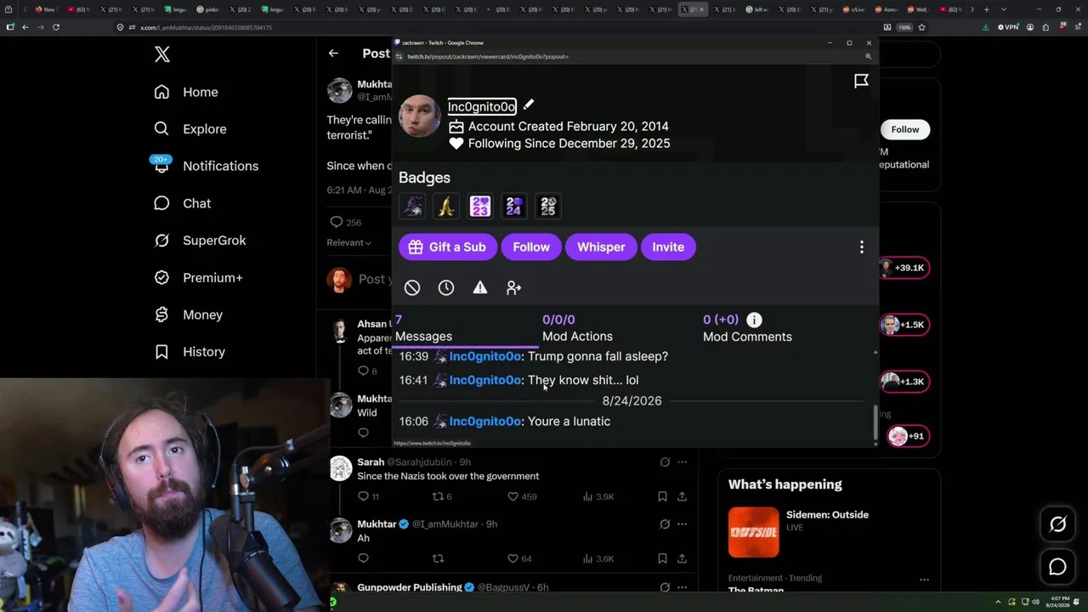Ban the user with the ban icon
The image size is (1088, 612).
coord(412,288)
